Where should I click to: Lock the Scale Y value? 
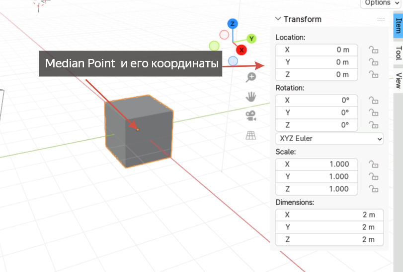(x=374, y=176)
